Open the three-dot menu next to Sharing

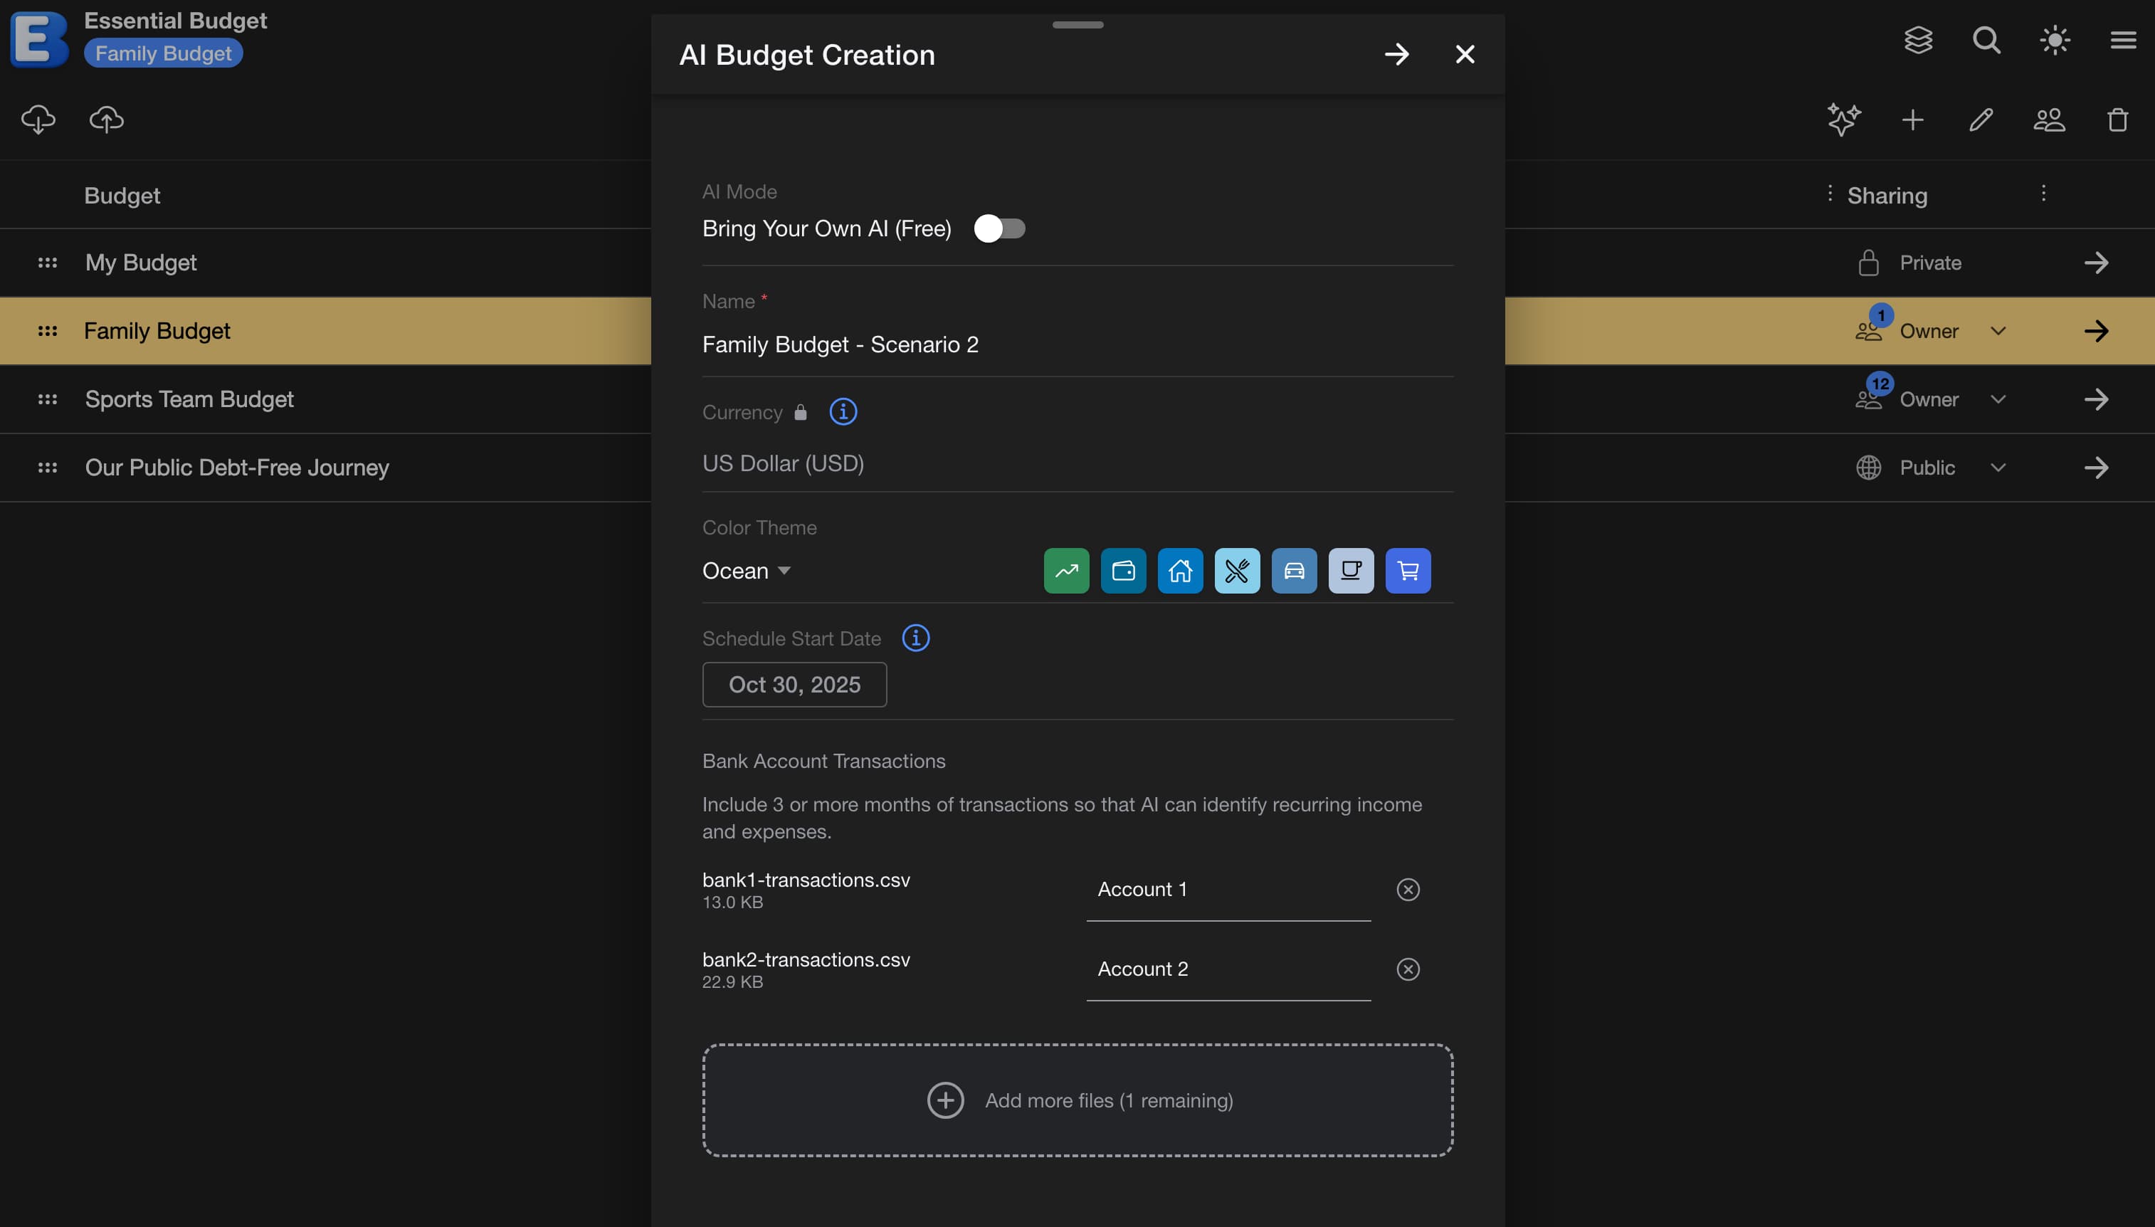[2045, 194]
